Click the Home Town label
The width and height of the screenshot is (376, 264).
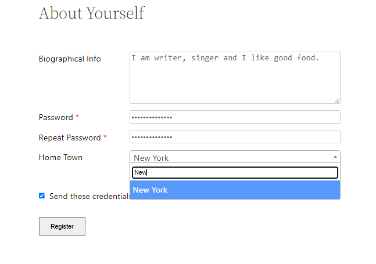(x=60, y=157)
